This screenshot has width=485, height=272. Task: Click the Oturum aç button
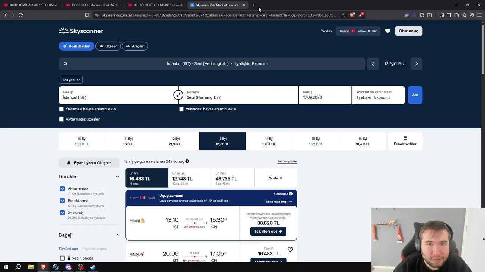tap(408, 31)
